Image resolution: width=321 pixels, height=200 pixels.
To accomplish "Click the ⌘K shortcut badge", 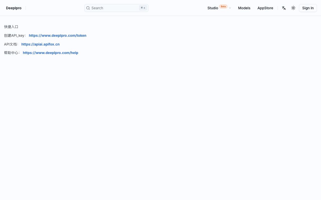I will tap(143, 8).
